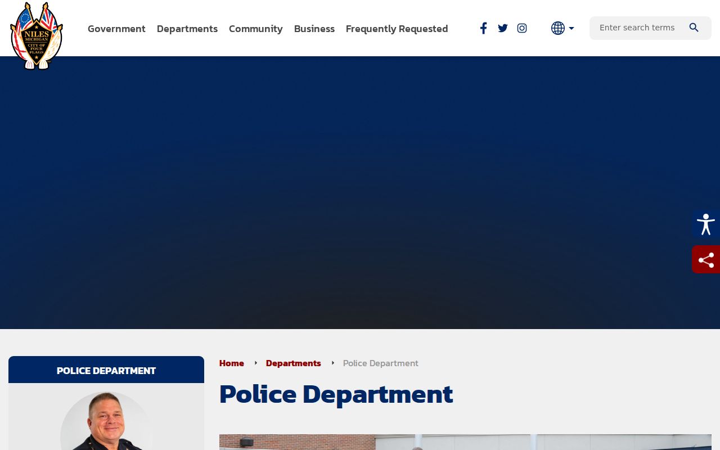
Task: Open the Business menu
Action: pos(314,29)
